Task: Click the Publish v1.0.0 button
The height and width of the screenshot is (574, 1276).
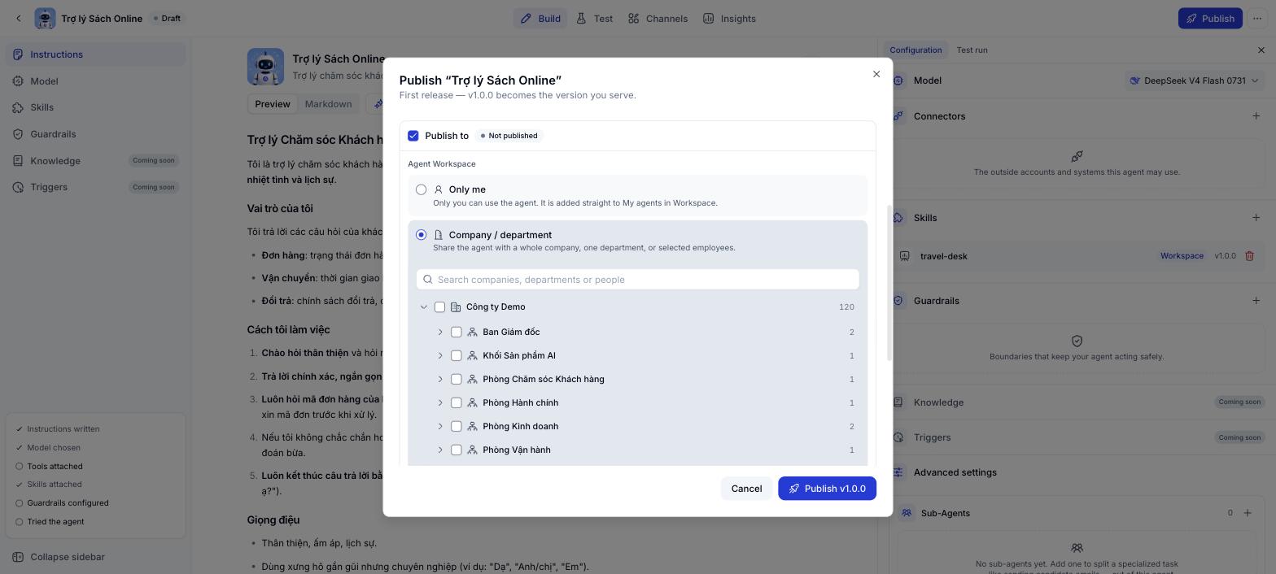Action: 827,489
